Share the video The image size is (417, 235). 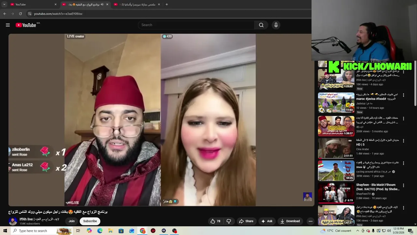point(246,221)
